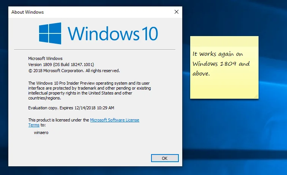Click the sticky note's top header bar

pyautogui.click(x=224, y=40)
